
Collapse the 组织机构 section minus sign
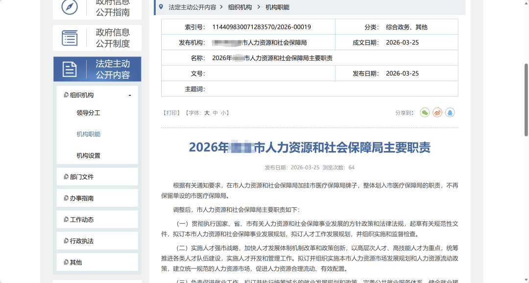point(129,95)
